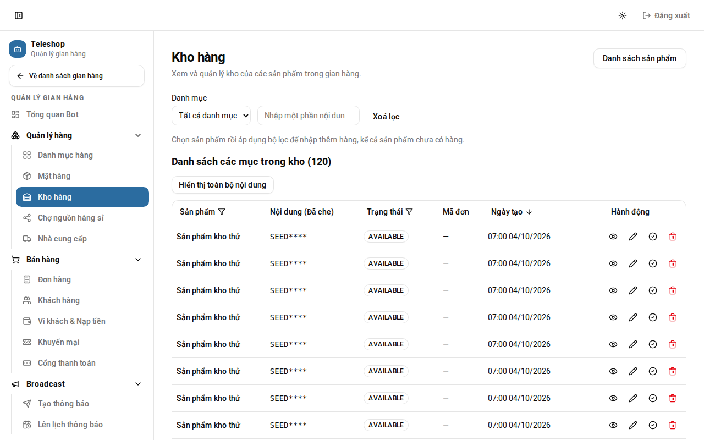Click the wallet icon beside Ví khách & Nạp tiền
The width and height of the screenshot is (704, 440).
click(x=27, y=321)
